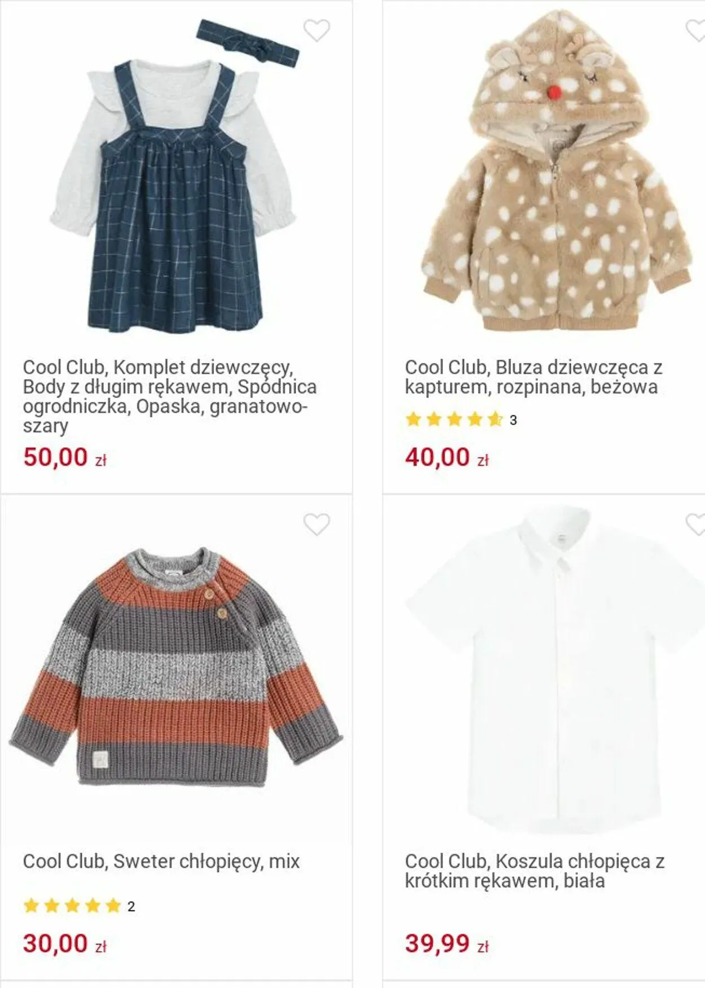Open the striped knit sweater product image

176,667
